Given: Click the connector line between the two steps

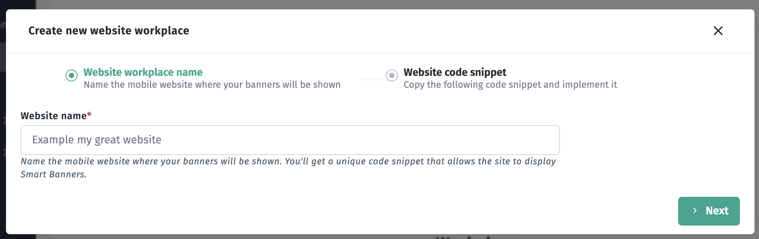Looking at the screenshot, I should [373, 79].
